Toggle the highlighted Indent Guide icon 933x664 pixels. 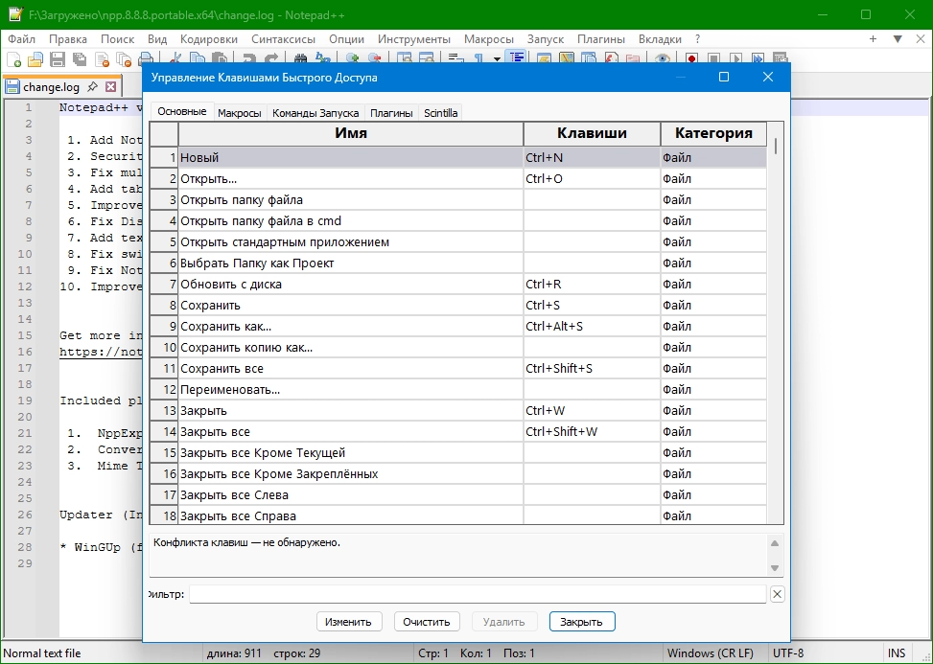[517, 57]
